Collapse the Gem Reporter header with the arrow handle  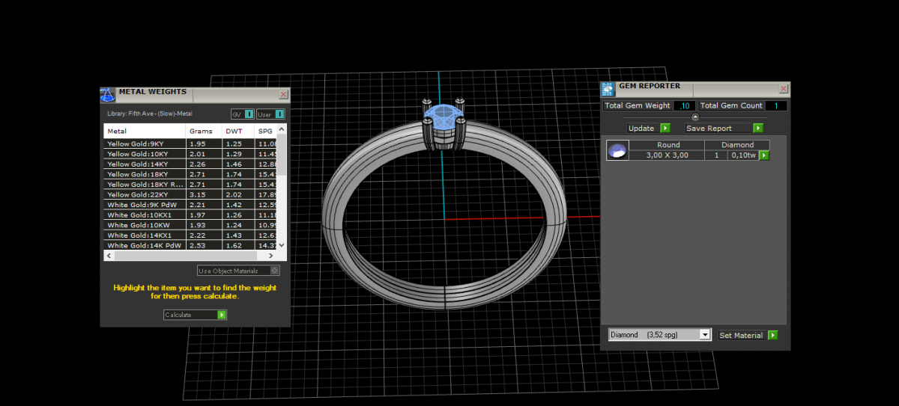coord(695,117)
